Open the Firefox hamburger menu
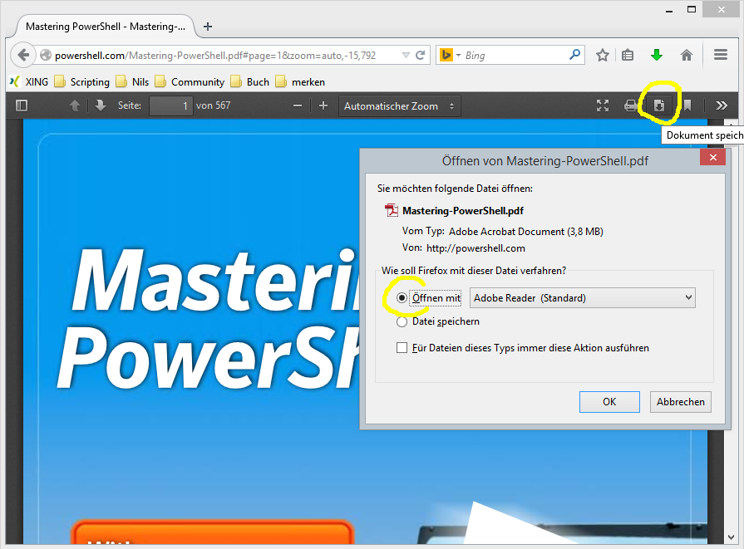Viewport: 744px width, 549px height. (721, 55)
